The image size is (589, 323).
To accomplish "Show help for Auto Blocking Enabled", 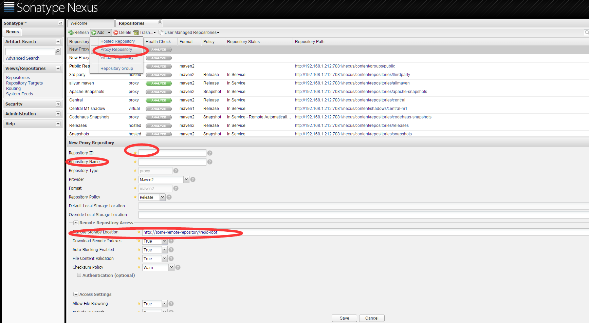I will point(171,250).
